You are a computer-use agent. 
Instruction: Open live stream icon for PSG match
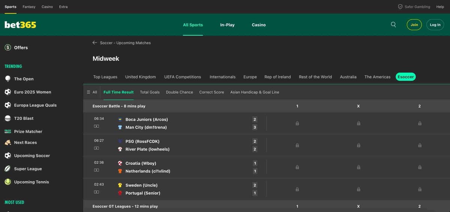point(96,148)
